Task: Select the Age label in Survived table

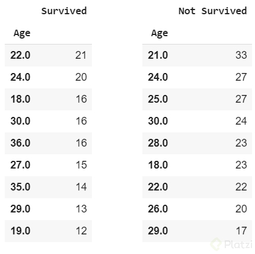Action: point(22,33)
